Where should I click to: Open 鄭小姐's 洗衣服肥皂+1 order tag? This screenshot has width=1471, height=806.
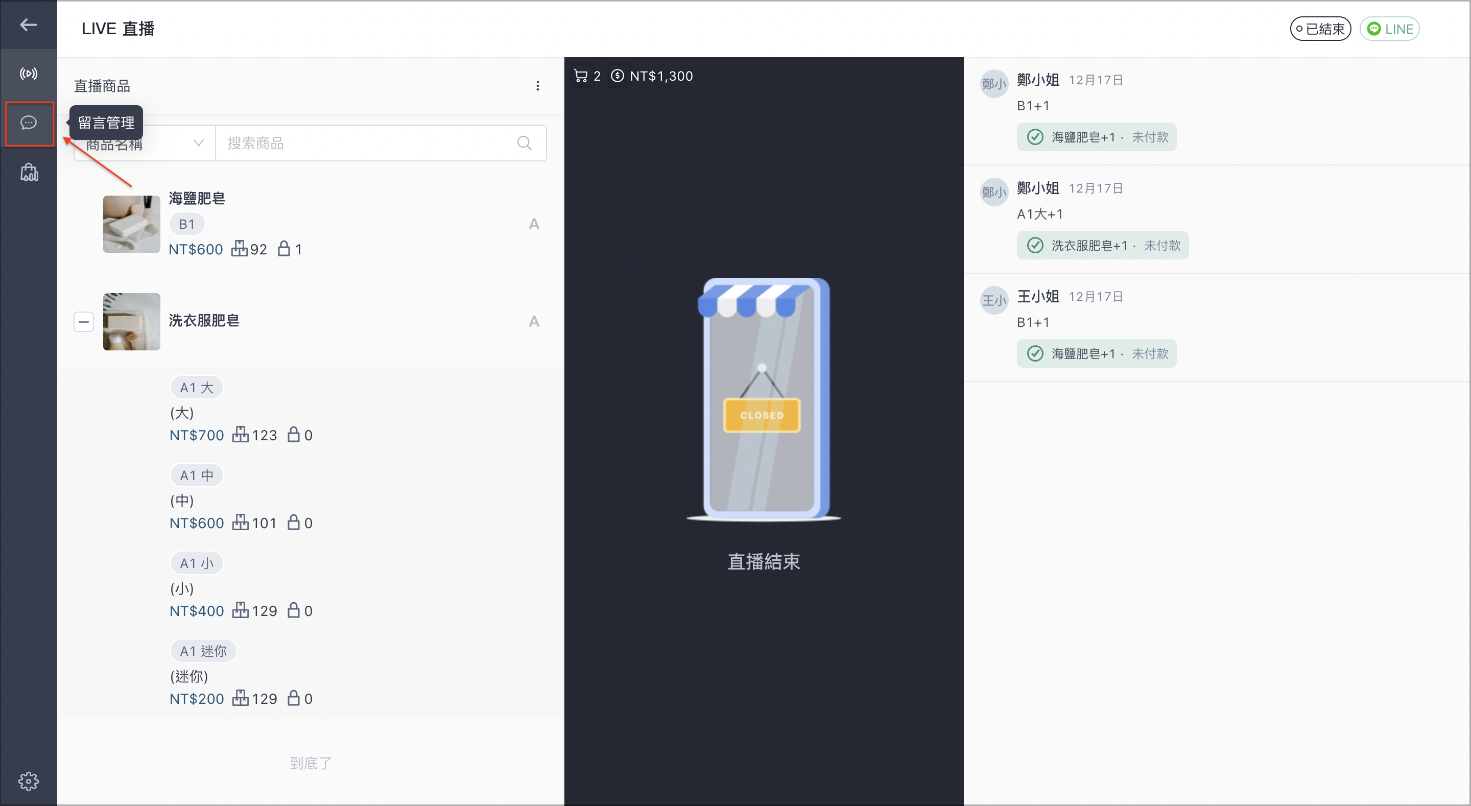coord(1102,245)
